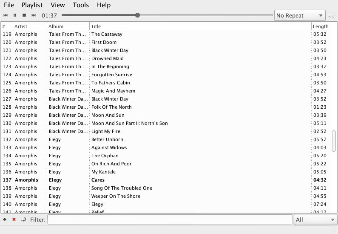Sort by the Artist column header
Screen dimensions: 338x234
coord(30,26)
